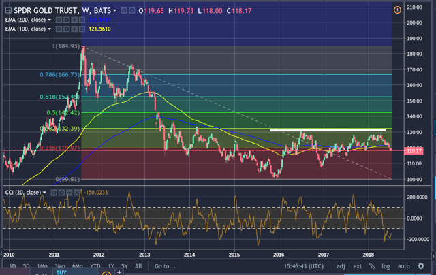Open settings gear for EMA (100, close)
436x275 pixels.
click(x=67, y=29)
